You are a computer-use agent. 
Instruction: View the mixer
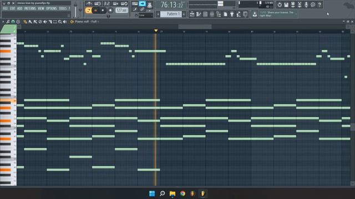pos(212,14)
